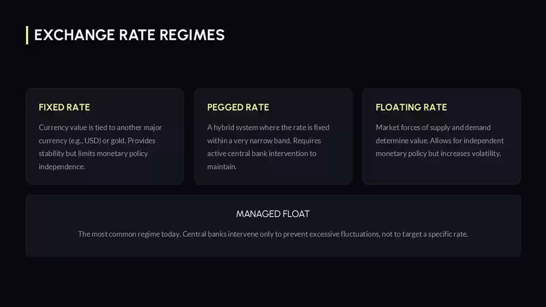Click the word 'independence.' in Fixed Rate card
Image resolution: width=546 pixels, height=307 pixels.
pos(62,166)
